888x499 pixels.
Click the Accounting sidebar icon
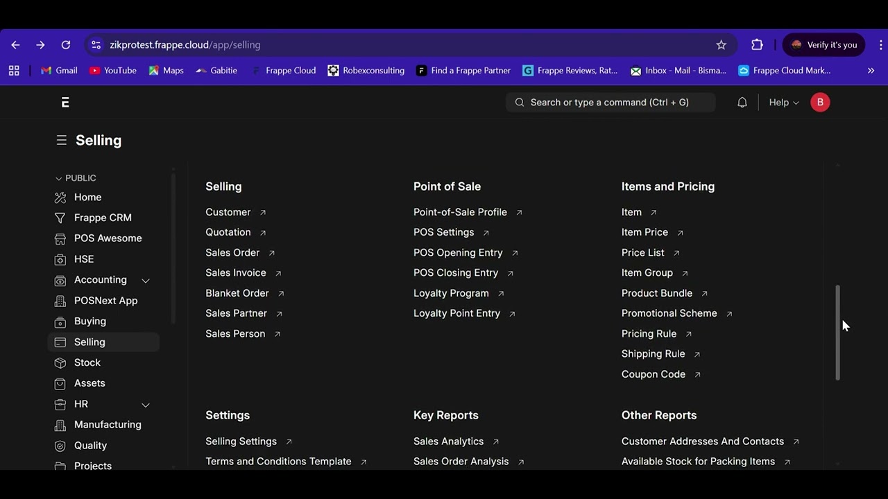(60, 280)
